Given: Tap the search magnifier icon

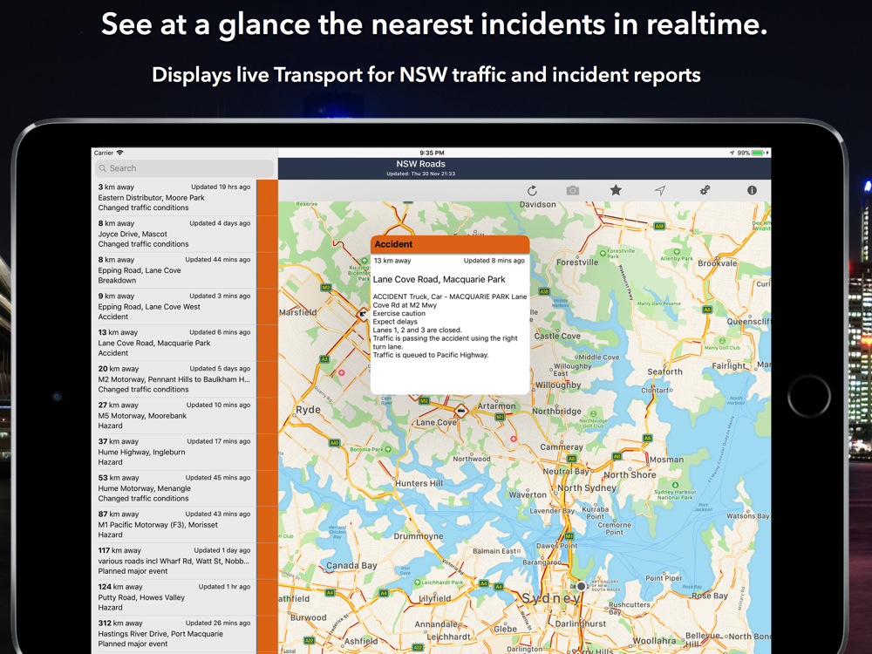Looking at the screenshot, I should click(x=102, y=168).
